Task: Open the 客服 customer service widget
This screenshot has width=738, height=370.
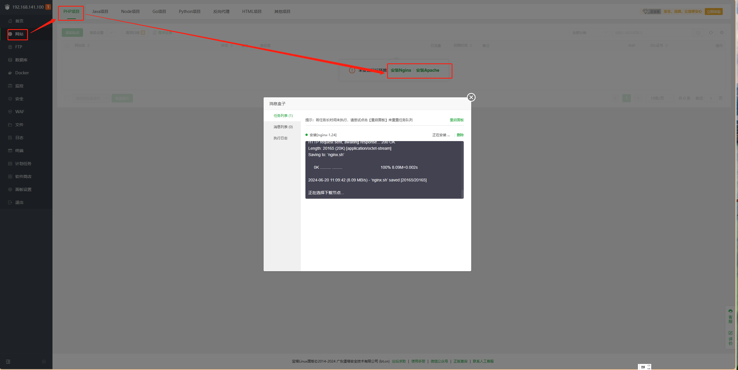Action: point(730,316)
